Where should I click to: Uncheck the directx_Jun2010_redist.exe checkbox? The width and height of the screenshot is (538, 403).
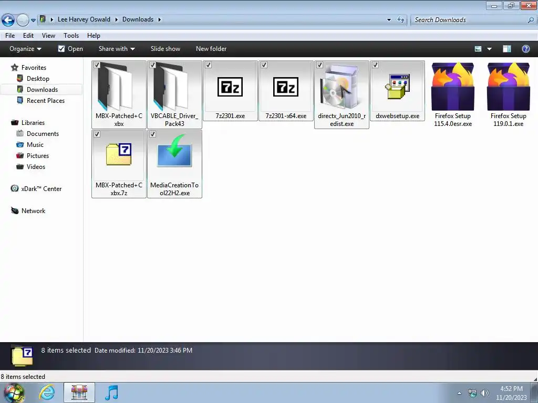320,65
